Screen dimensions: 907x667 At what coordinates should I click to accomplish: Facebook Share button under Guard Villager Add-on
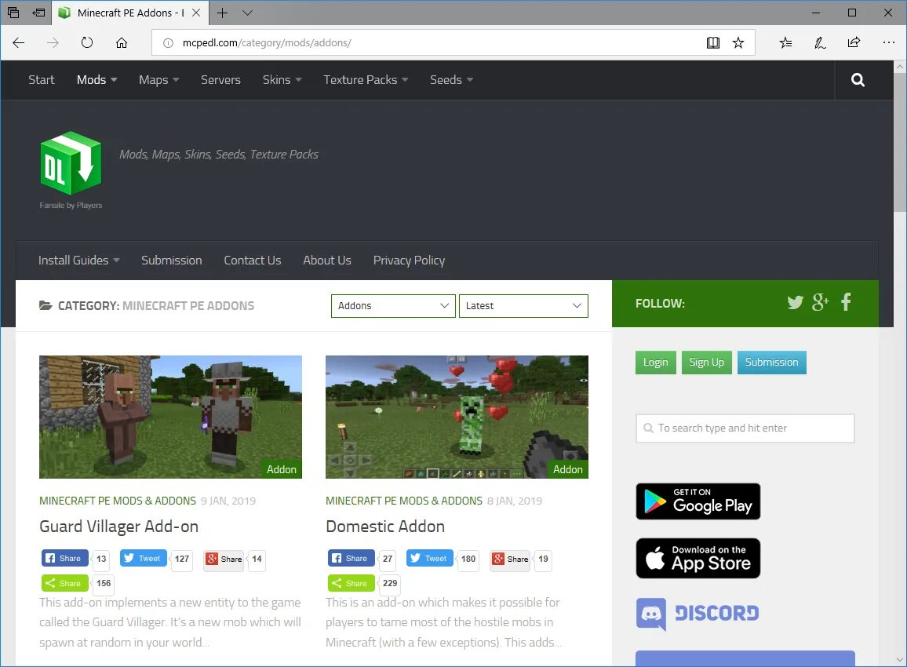coord(65,558)
